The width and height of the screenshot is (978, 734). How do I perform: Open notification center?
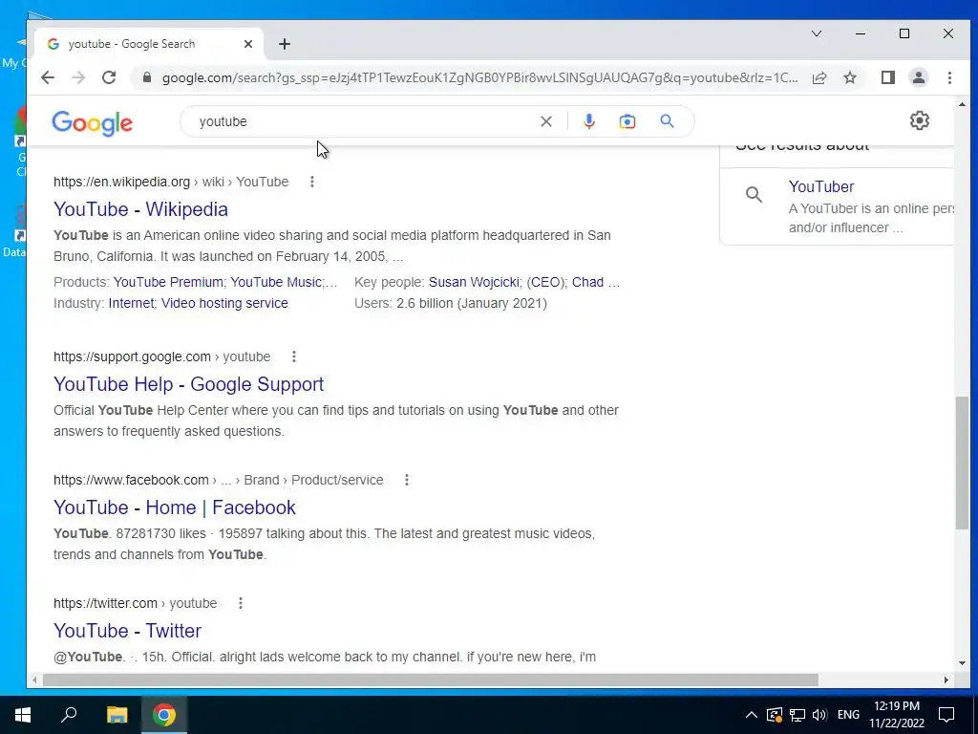click(946, 715)
